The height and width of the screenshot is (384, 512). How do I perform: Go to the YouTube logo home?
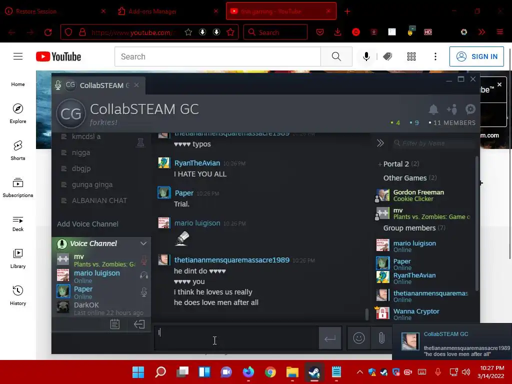tap(58, 56)
